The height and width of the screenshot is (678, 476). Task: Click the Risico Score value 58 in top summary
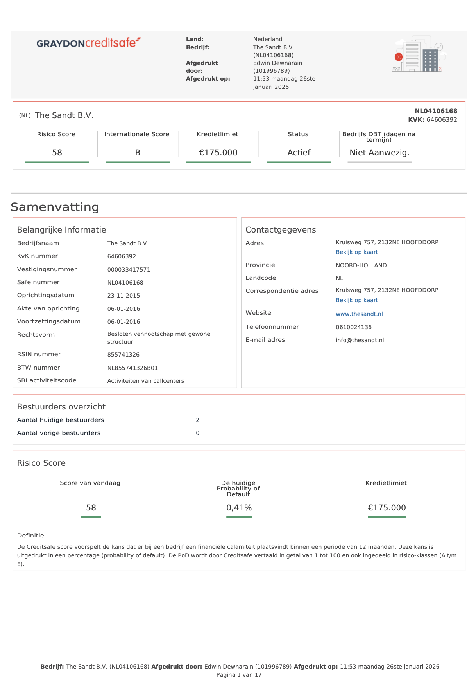click(x=57, y=153)
